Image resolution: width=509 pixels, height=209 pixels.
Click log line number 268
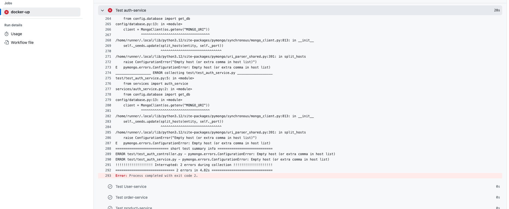coord(108,40)
